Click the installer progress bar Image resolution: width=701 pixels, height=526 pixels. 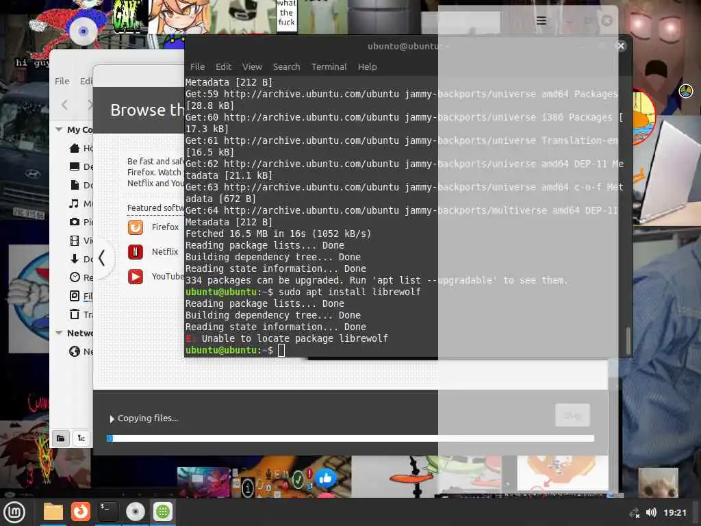point(350,438)
